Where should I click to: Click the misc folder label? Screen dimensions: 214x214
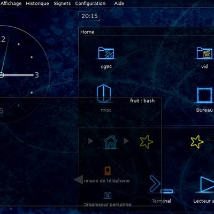point(106,110)
